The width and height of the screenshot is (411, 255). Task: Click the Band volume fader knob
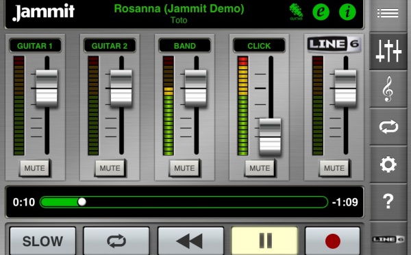[x=196, y=88]
